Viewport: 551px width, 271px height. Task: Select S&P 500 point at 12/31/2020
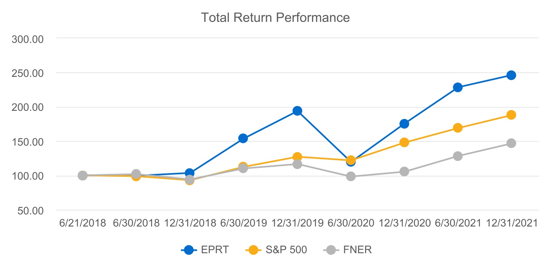[404, 142]
